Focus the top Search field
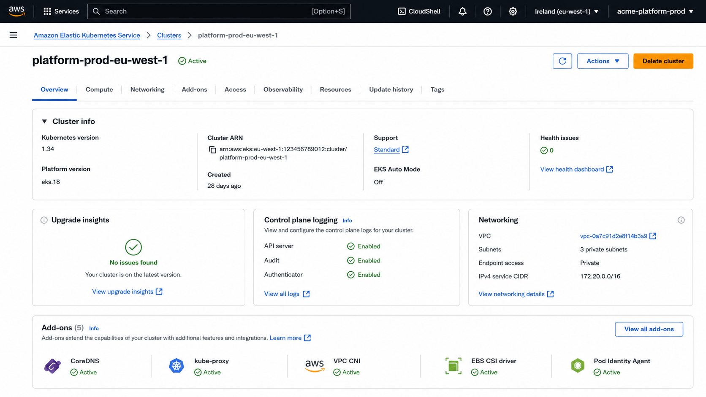Viewport: 706px width, 397px height. 219,11
